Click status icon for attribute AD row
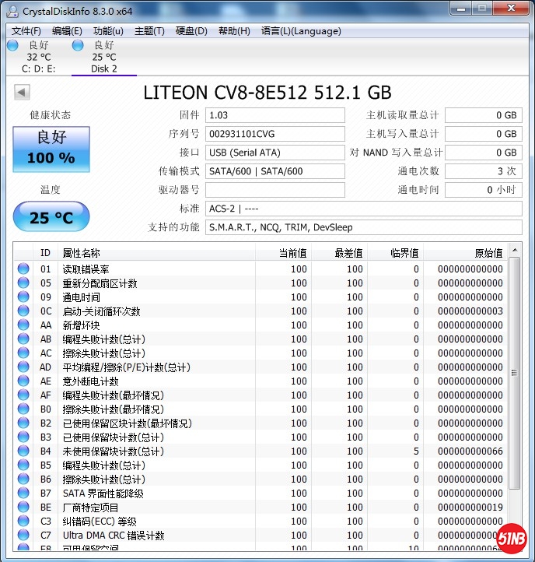535x562 pixels. point(23,367)
